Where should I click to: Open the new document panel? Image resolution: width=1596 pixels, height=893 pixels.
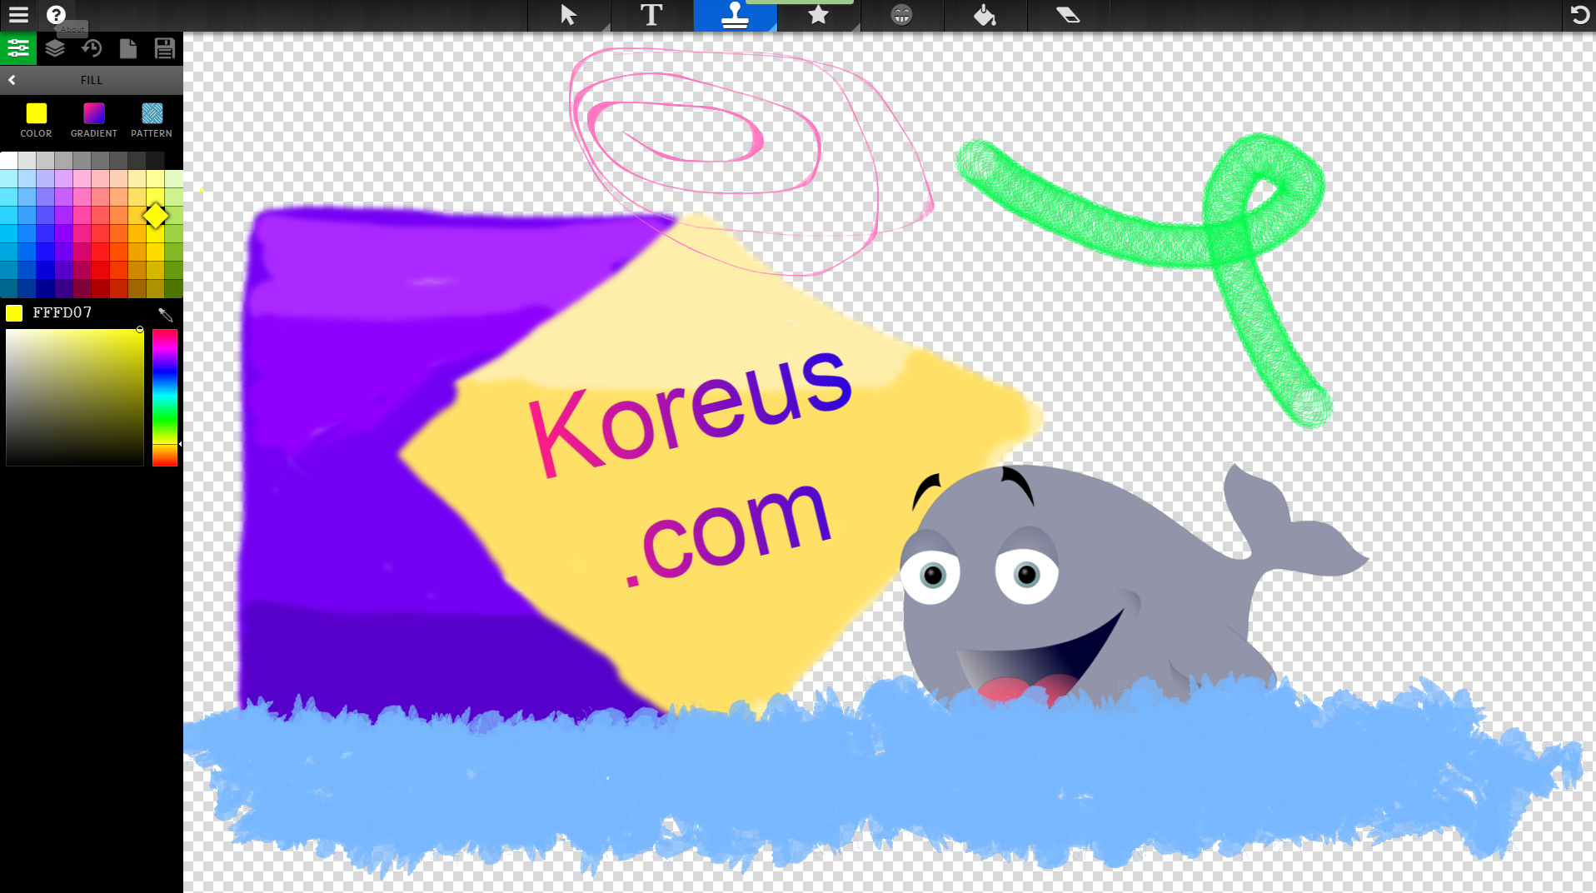pos(128,49)
